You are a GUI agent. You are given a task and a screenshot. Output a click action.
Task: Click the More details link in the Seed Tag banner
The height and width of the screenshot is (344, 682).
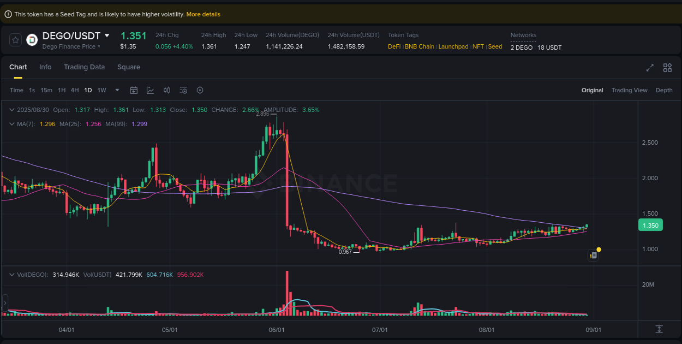coord(203,14)
